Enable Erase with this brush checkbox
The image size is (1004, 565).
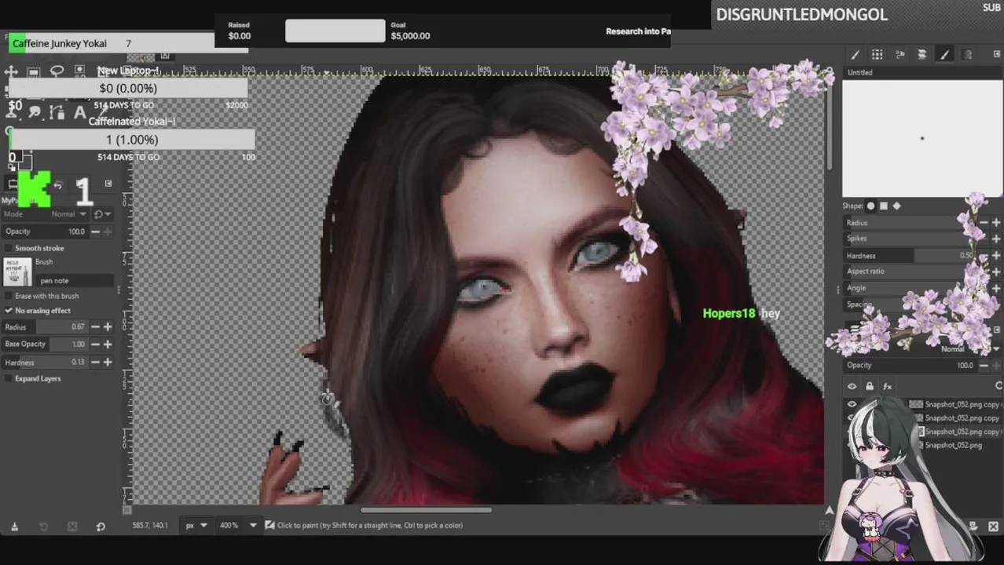click(9, 296)
